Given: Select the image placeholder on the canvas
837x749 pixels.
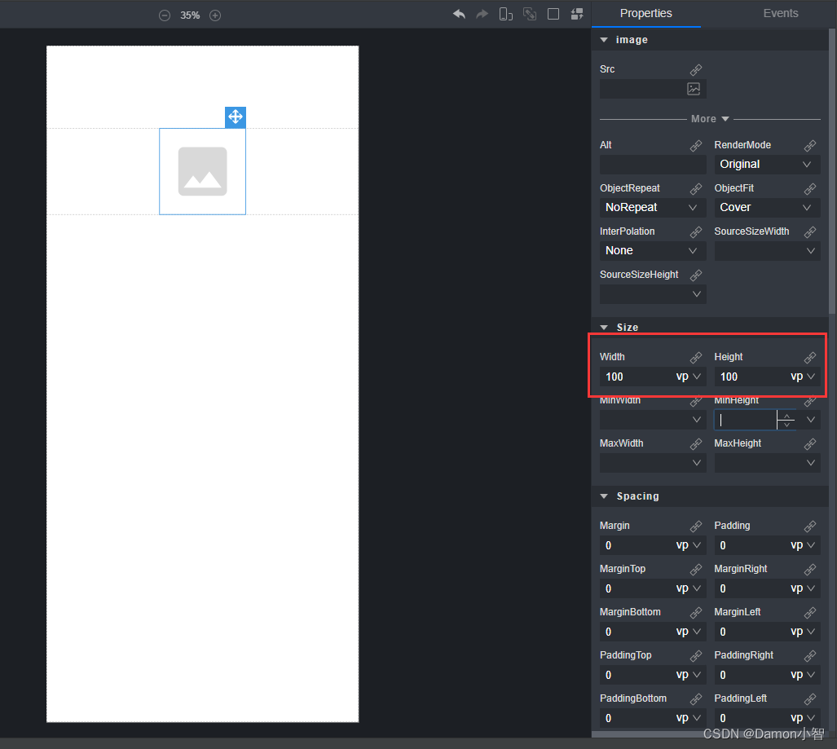Looking at the screenshot, I should [202, 172].
